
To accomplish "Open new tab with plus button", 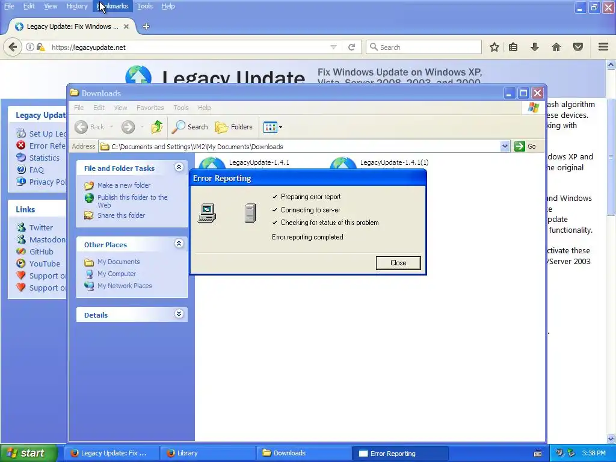I will [146, 26].
